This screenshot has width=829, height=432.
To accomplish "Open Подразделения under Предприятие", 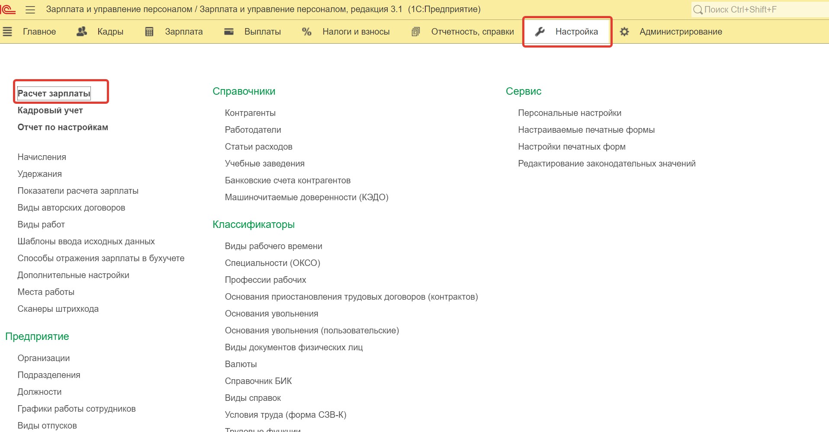I will pos(49,375).
